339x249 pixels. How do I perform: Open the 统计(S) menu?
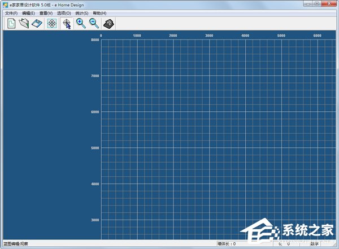click(x=81, y=13)
